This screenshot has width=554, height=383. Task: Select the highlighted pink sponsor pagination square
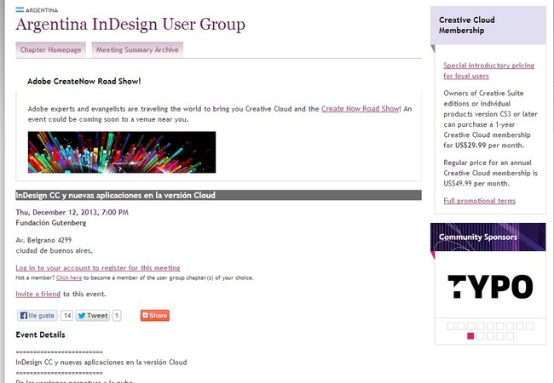click(470, 335)
